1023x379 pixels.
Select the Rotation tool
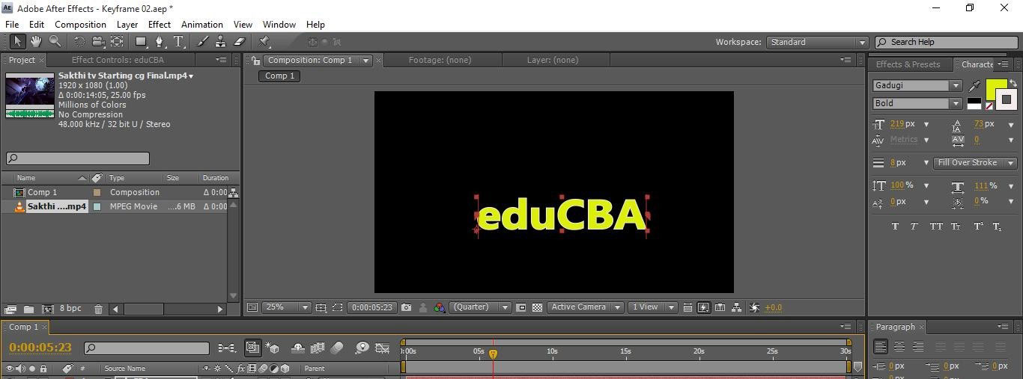(79, 42)
